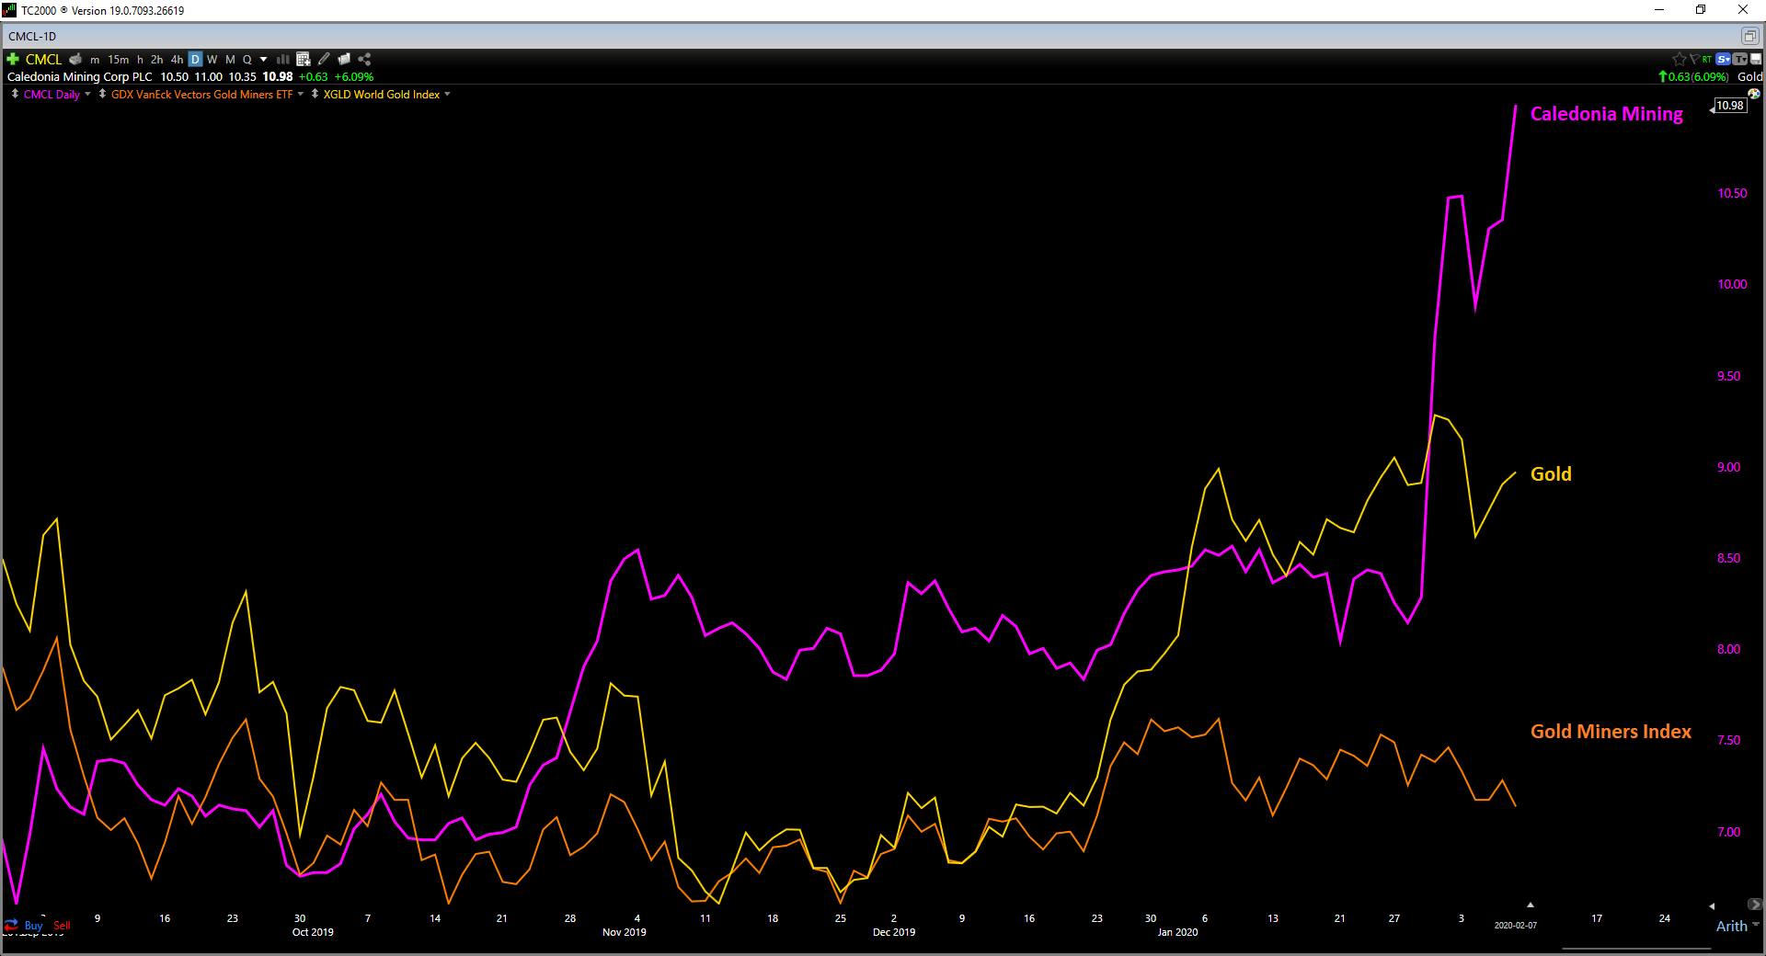Open the gray T dropdown button
Image resolution: width=1766 pixels, height=956 pixels.
(1739, 59)
